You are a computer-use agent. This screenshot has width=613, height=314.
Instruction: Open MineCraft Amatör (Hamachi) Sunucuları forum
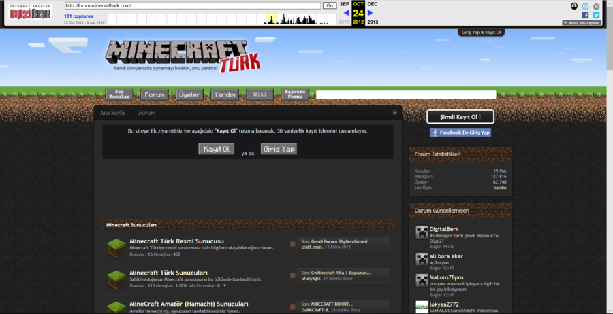[x=189, y=304]
